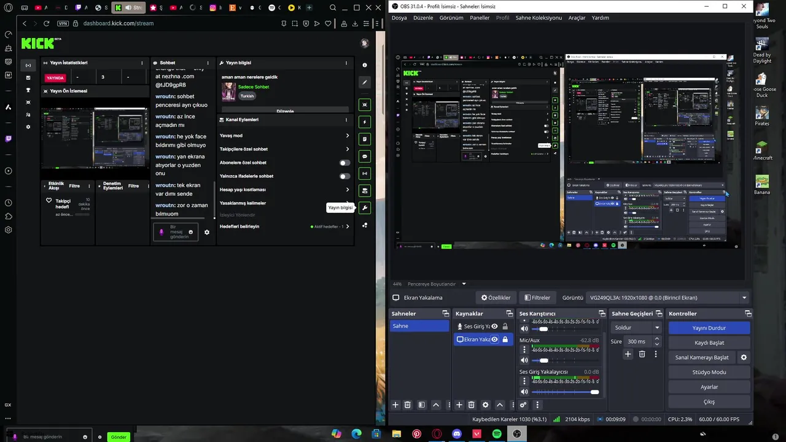Click Sanal Kamerayı Başlat button

point(702,357)
